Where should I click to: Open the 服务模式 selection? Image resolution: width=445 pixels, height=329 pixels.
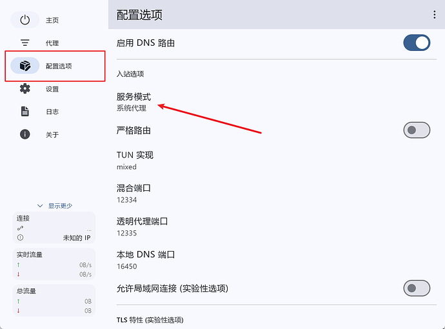[x=133, y=102]
